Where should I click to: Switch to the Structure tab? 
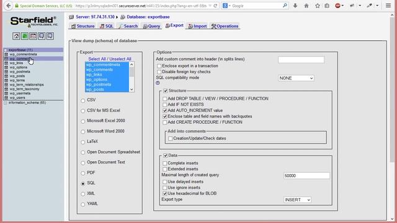(x=83, y=26)
